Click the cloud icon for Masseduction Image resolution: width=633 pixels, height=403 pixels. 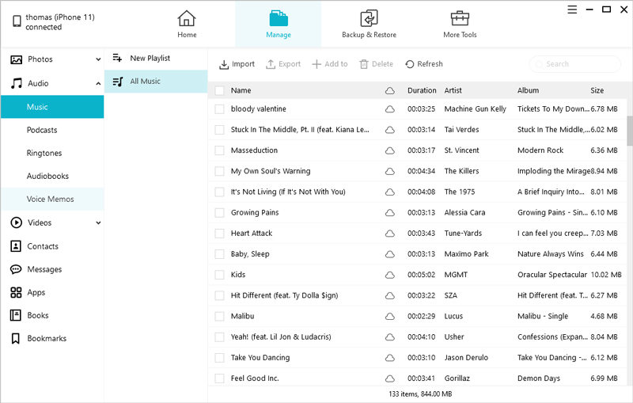pos(389,150)
